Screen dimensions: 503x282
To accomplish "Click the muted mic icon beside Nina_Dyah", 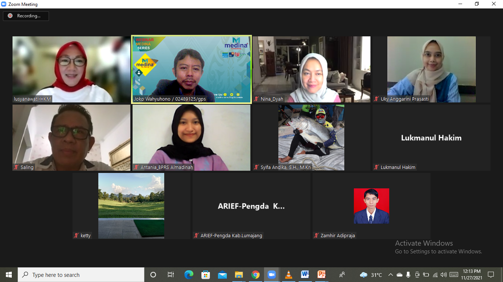I will (x=257, y=99).
